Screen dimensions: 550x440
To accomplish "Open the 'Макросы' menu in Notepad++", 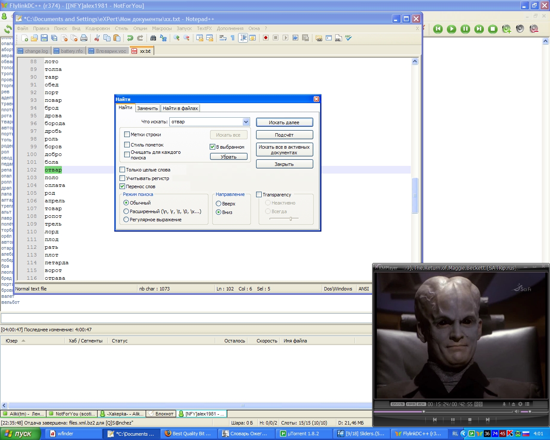I will (162, 28).
